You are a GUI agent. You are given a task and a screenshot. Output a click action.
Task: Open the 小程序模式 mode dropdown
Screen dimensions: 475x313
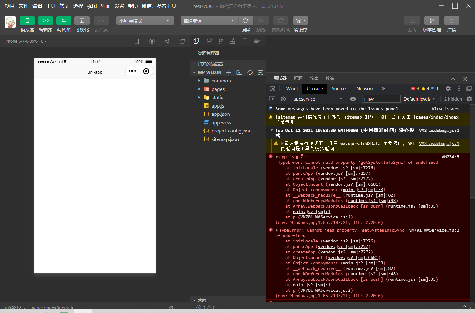tap(145, 21)
